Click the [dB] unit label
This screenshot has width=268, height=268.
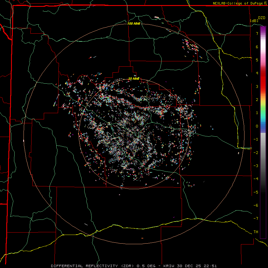tap(254, 21)
